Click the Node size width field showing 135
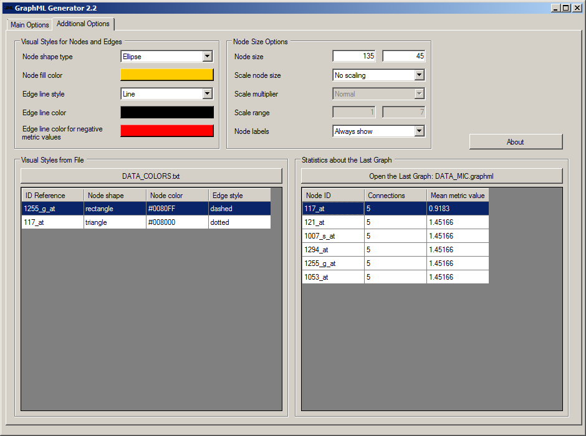Screen dimensions: 586x436 pos(354,56)
